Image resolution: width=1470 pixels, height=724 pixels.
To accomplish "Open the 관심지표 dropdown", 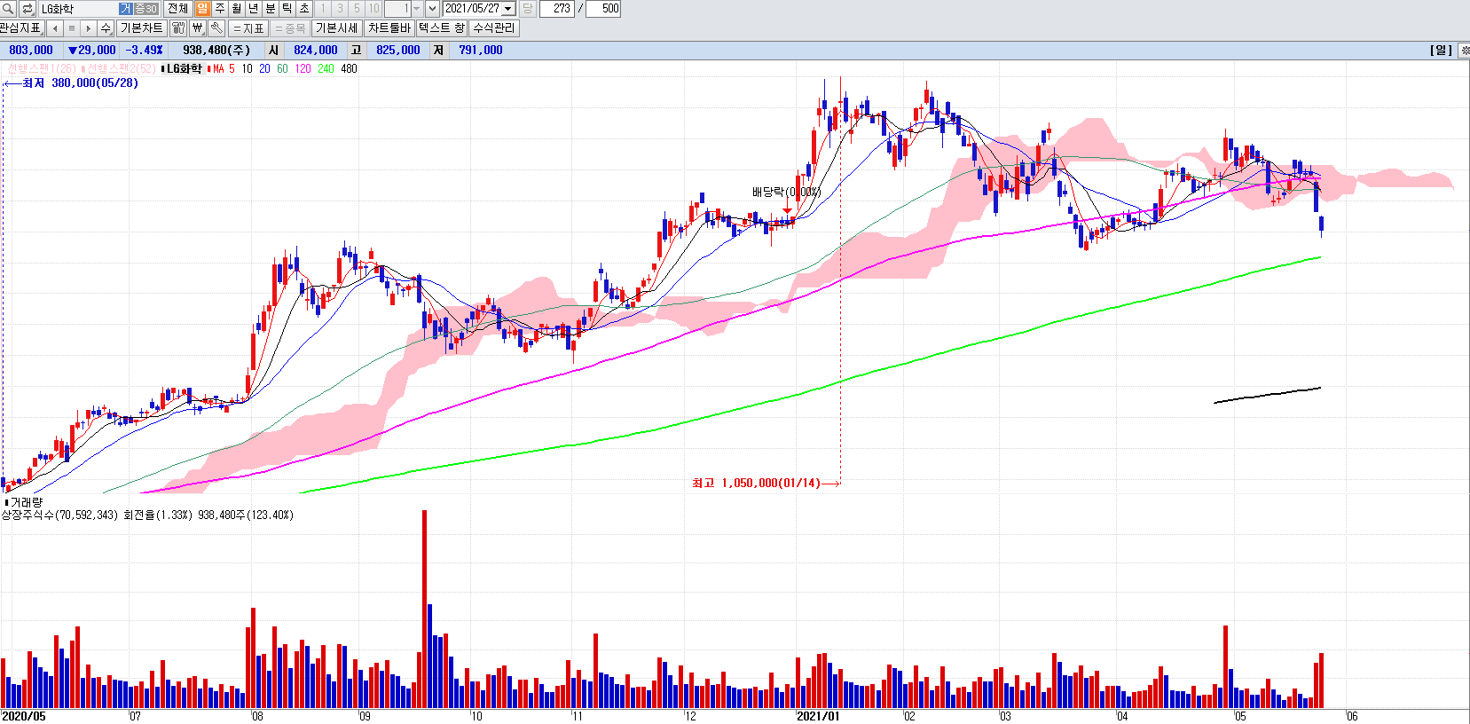I will click(22, 28).
